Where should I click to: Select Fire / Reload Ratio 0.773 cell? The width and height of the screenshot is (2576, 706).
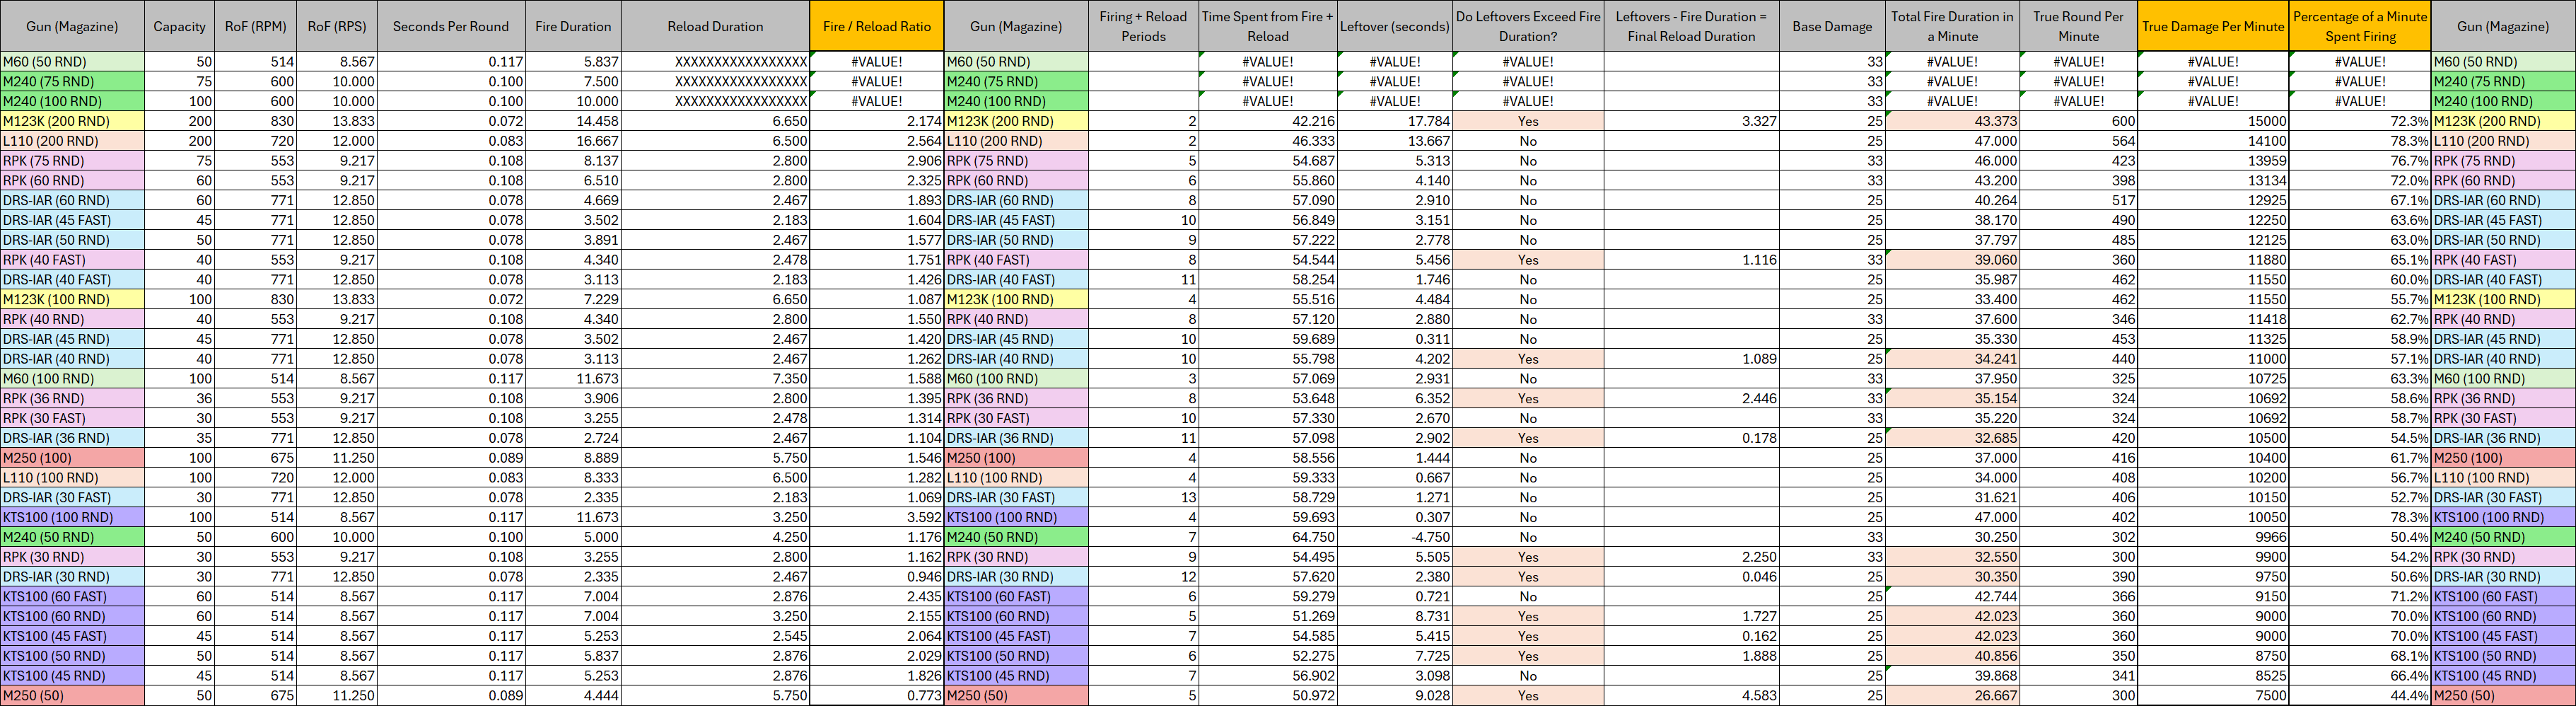pyautogui.click(x=877, y=696)
